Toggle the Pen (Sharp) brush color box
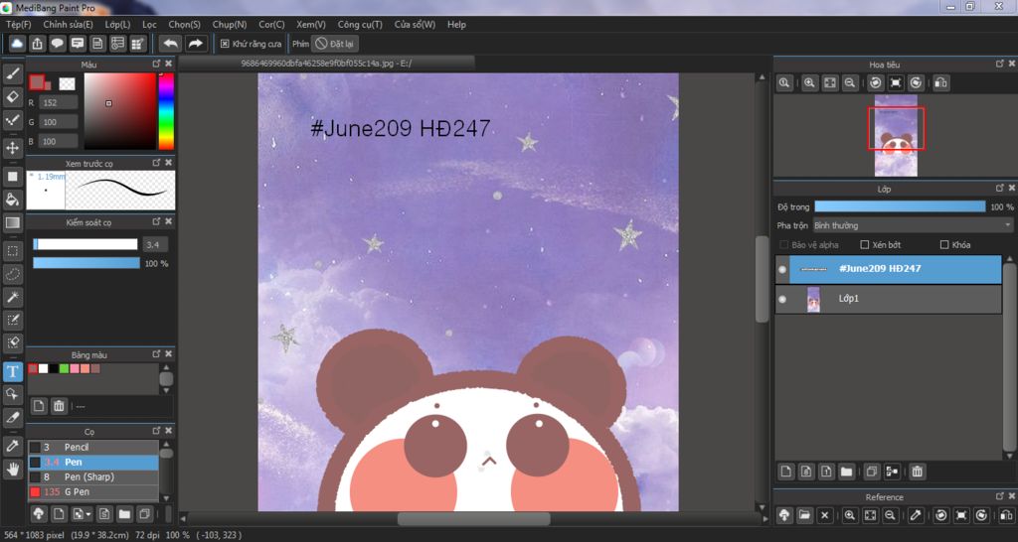Screen dimensions: 1018x542 pyautogui.click(x=35, y=477)
